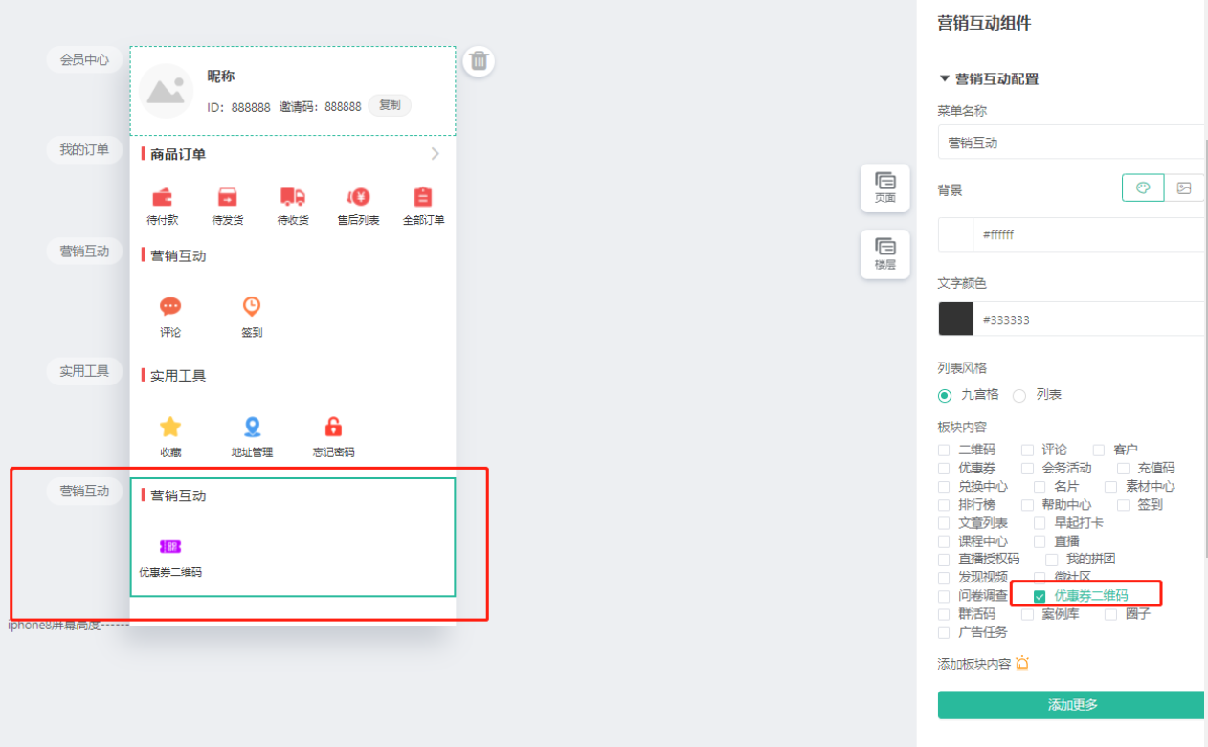1208x747 pixels.
Task: Open the 楼层 floor panel tab
Action: pos(885,253)
